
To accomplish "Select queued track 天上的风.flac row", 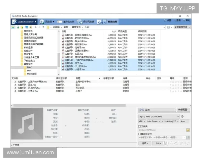I will coord(101,88).
